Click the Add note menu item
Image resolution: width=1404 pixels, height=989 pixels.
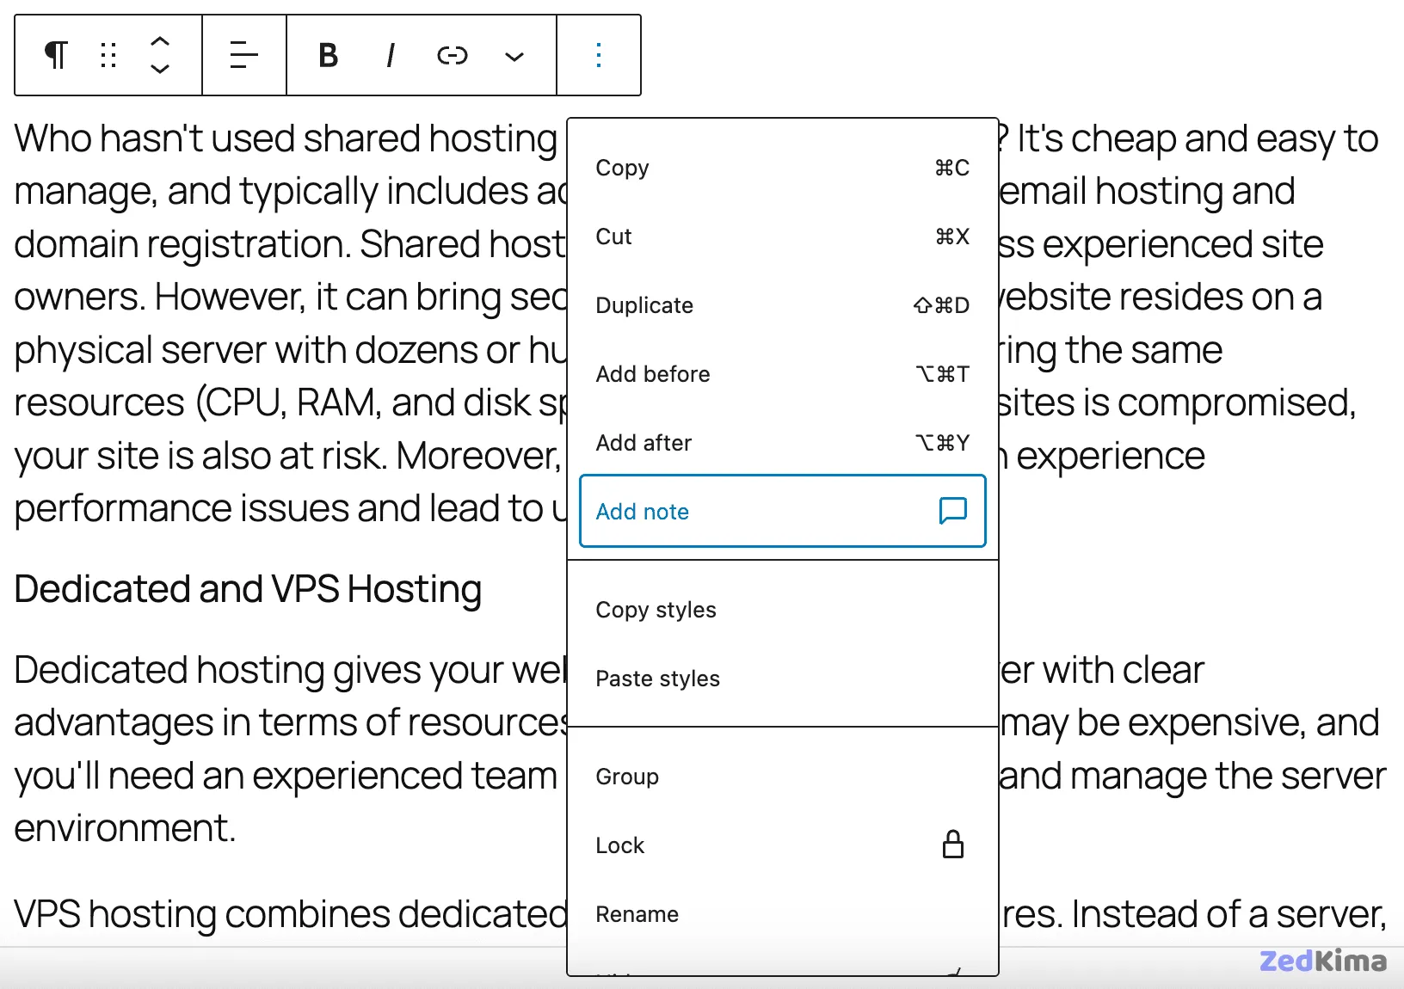coord(782,512)
